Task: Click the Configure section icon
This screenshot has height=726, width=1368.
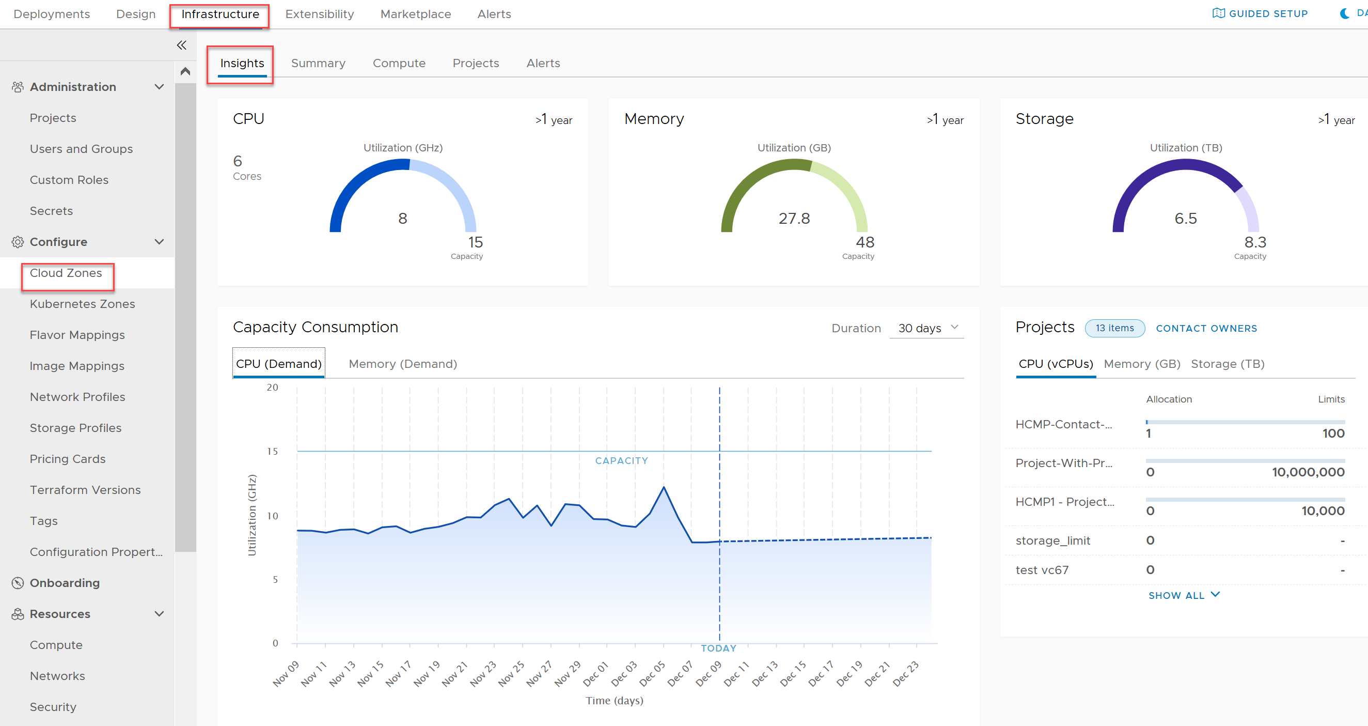Action: [x=15, y=242]
